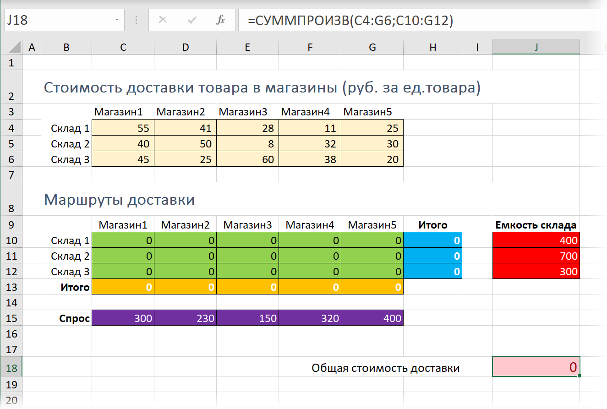Viewport: 607px width, 409px height.
Task: Click the warehouse capacity cell 400
Action: [x=536, y=240]
